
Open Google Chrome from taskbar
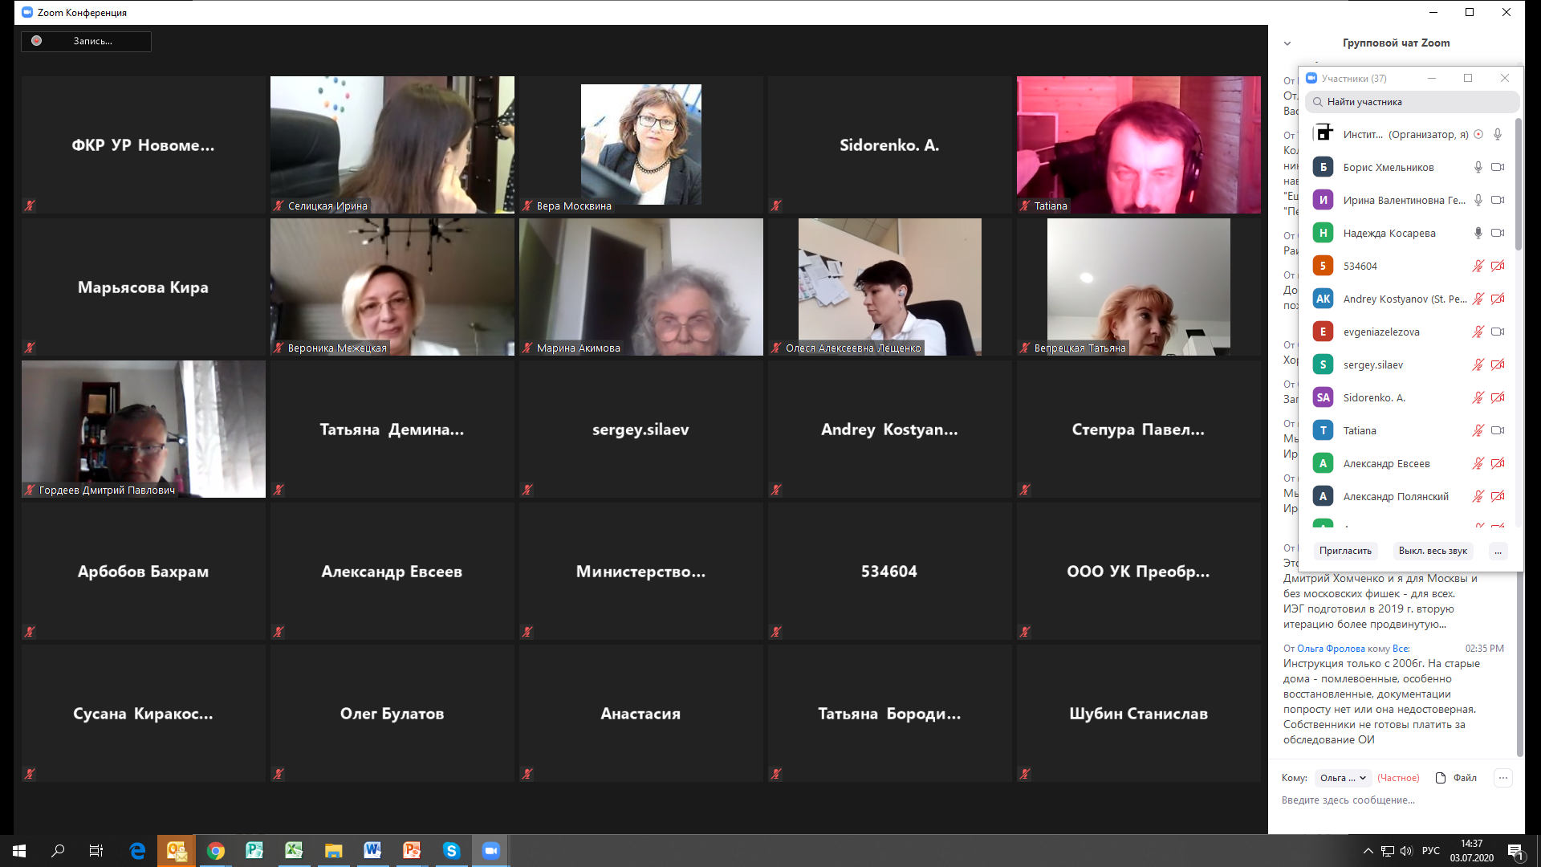pos(215,850)
